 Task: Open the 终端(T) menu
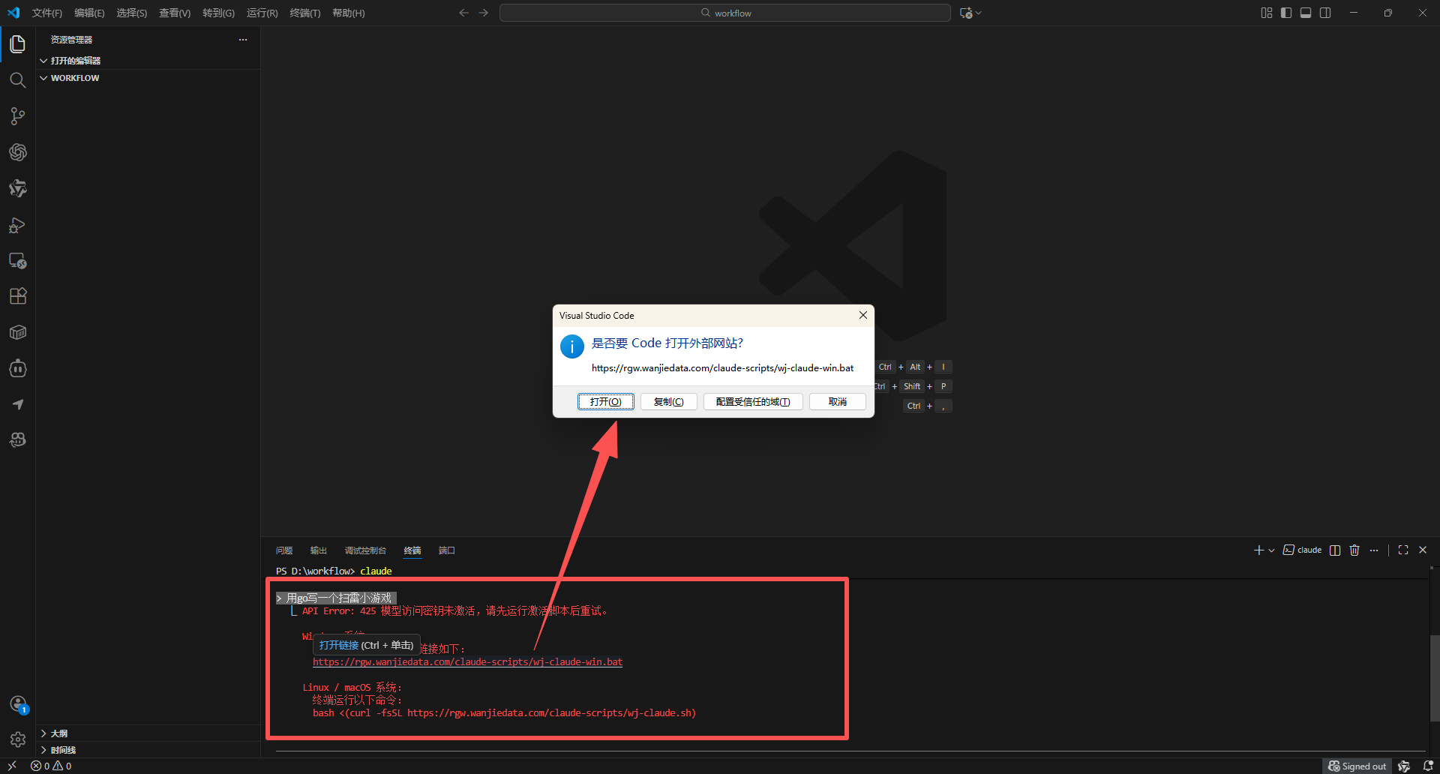[x=305, y=13]
